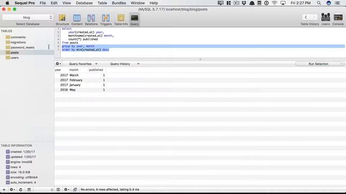The width and height of the screenshot is (346, 194).
Task: Open the Bundles menu
Action: pyautogui.click(x=119, y=3)
